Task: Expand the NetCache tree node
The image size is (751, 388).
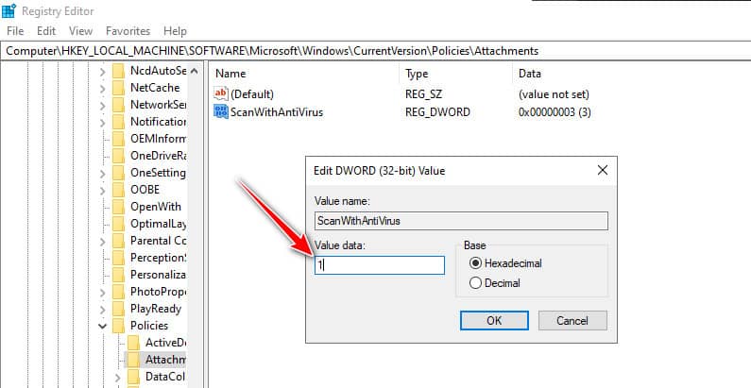Action: pos(103,89)
